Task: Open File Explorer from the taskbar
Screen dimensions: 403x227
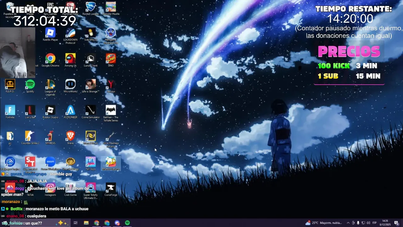Action: coord(86,223)
